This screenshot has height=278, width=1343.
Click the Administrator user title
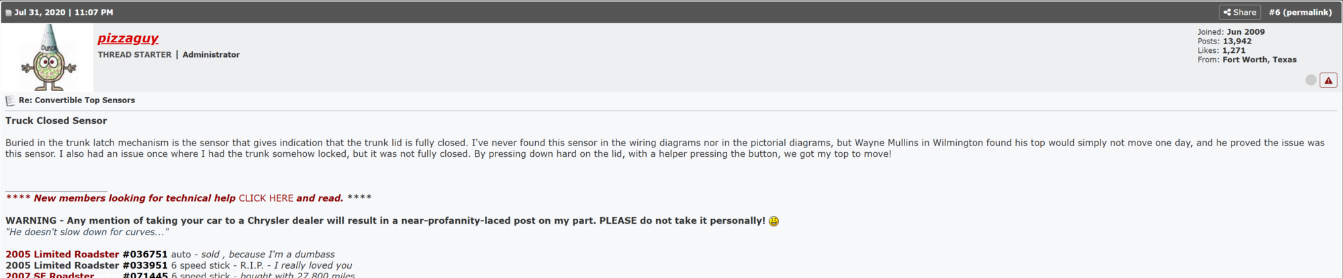click(x=211, y=55)
